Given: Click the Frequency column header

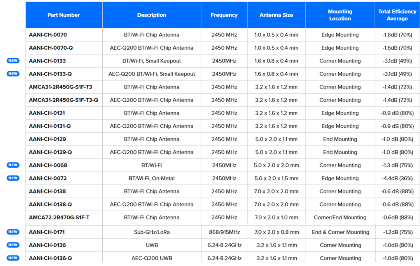Looking at the screenshot, I should click(x=224, y=15).
